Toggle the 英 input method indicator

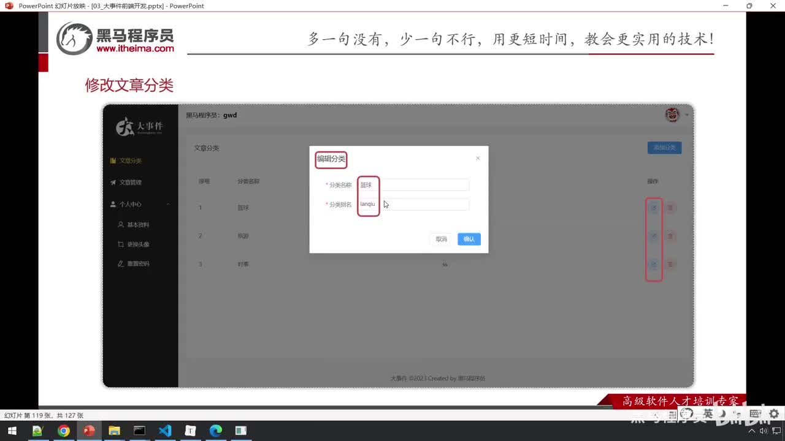coord(708,415)
